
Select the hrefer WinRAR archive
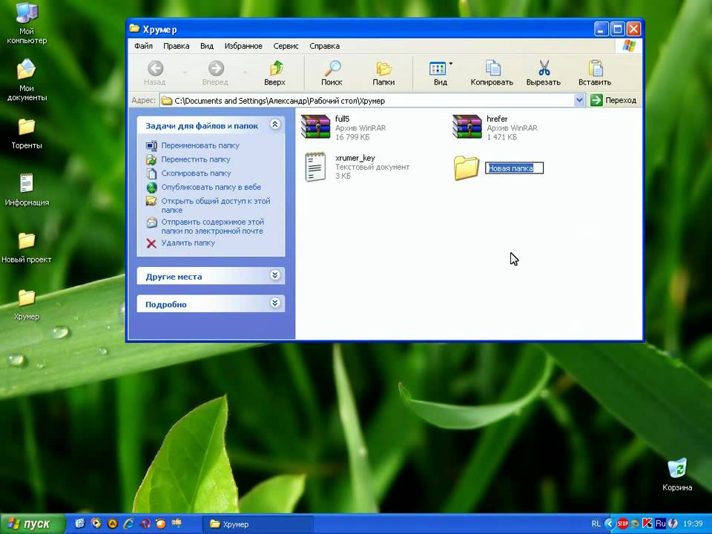pos(467,127)
